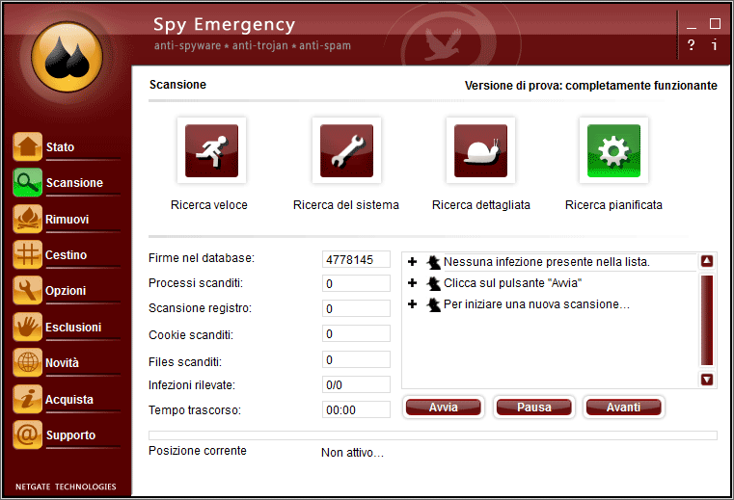Go to Esclusioni menu label
734x500 pixels.
73,327
